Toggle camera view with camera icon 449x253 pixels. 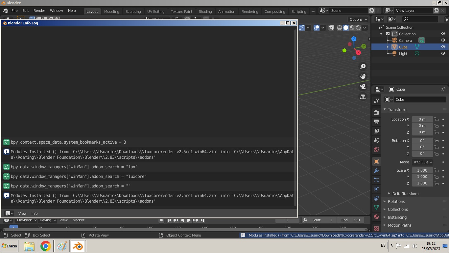point(363,87)
